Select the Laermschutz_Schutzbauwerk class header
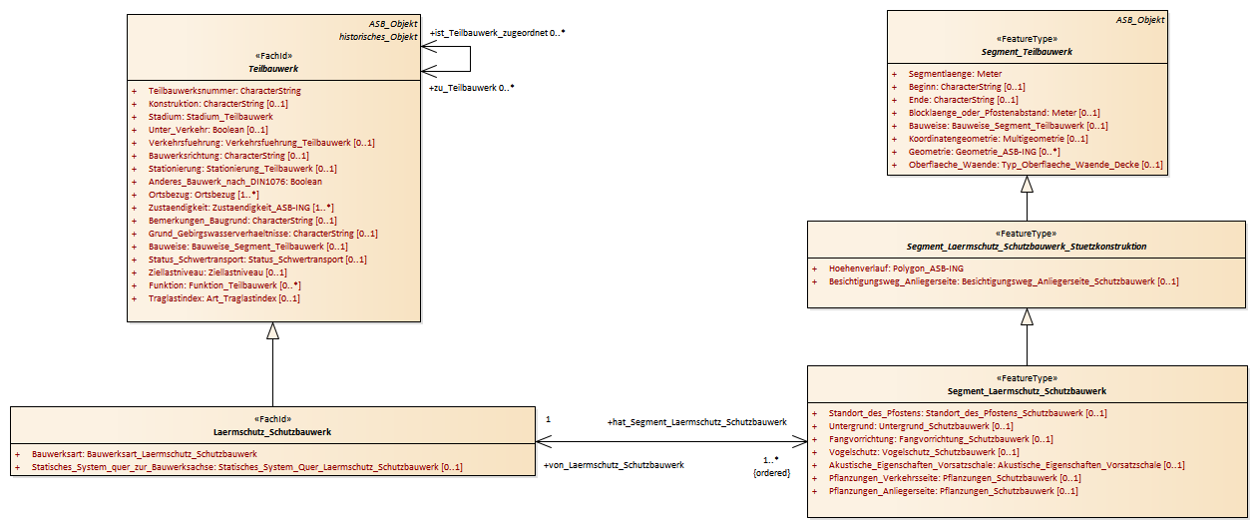 [x=272, y=432]
